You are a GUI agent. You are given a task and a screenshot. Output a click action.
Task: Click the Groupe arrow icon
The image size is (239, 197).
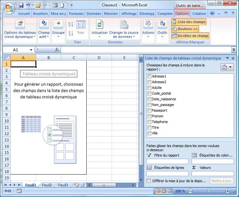click(58, 24)
